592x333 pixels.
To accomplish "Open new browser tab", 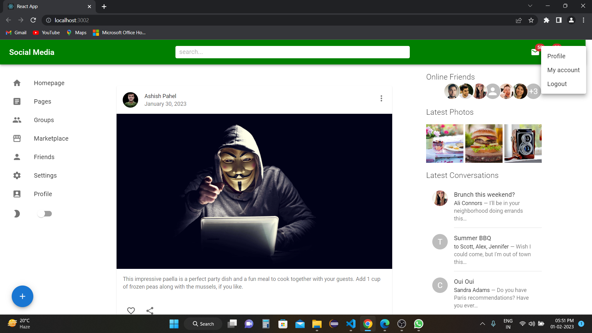I will pyautogui.click(x=104, y=6).
